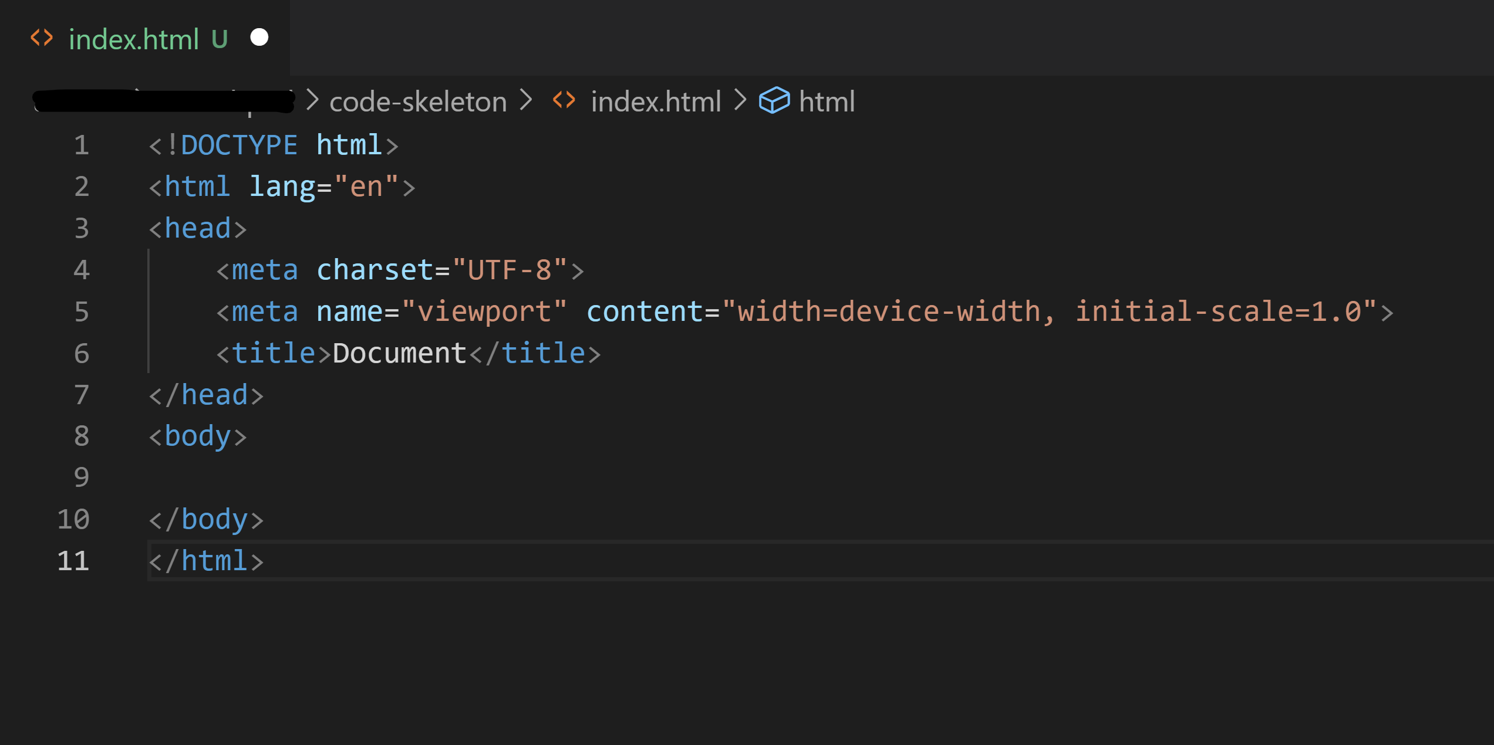The height and width of the screenshot is (745, 1494).
Task: Click line number 10 in gutter
Action: (x=73, y=520)
